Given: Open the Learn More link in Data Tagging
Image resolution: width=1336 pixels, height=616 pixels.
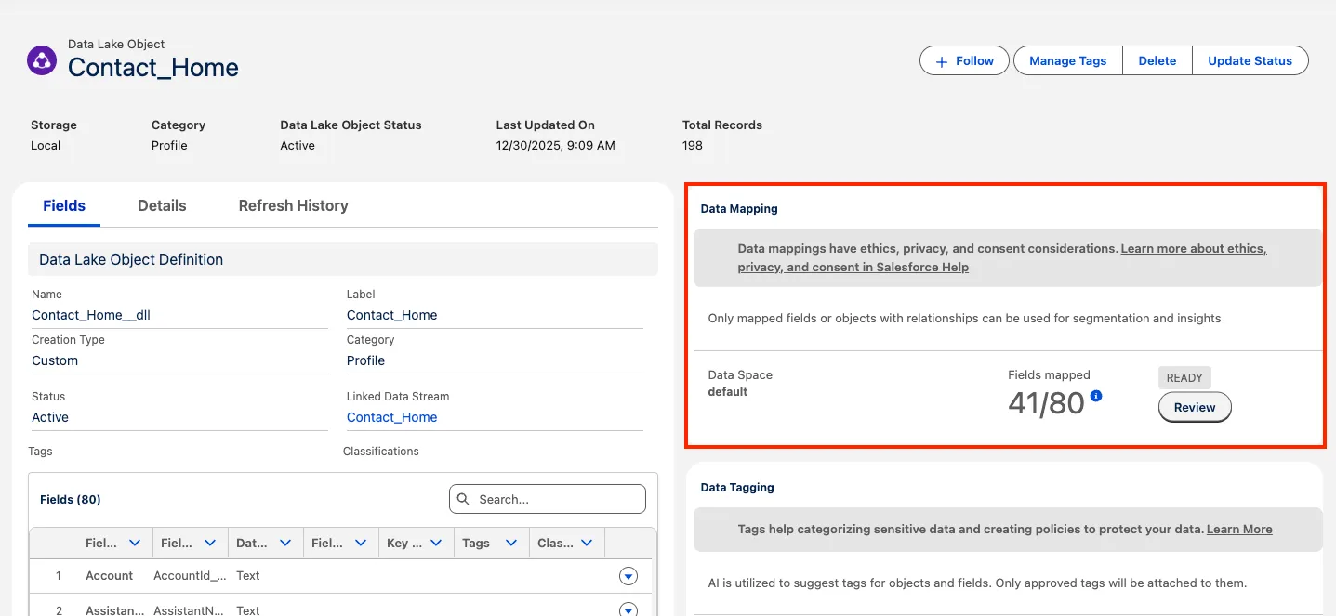Looking at the screenshot, I should 1238,529.
